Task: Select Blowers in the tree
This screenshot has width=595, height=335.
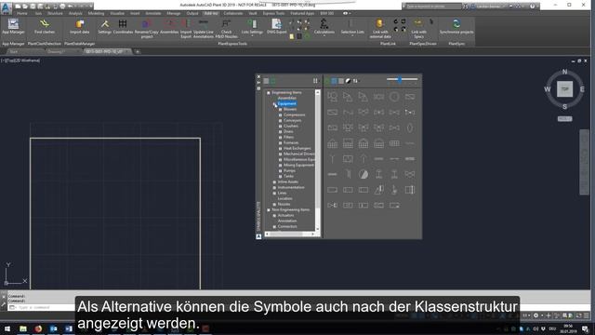Action: 290,110
